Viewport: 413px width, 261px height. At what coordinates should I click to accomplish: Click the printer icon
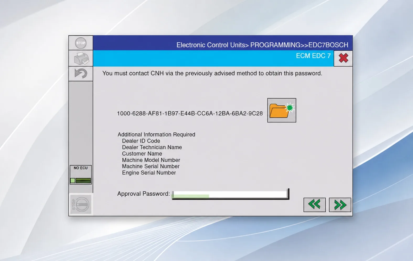81,58
